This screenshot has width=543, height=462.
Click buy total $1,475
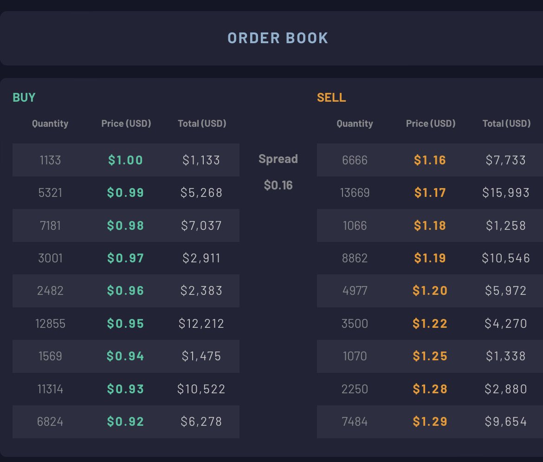click(x=201, y=356)
